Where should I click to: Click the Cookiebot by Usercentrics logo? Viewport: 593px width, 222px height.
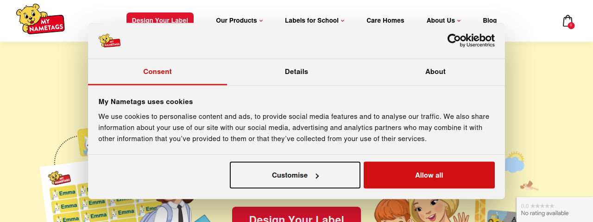471,40
